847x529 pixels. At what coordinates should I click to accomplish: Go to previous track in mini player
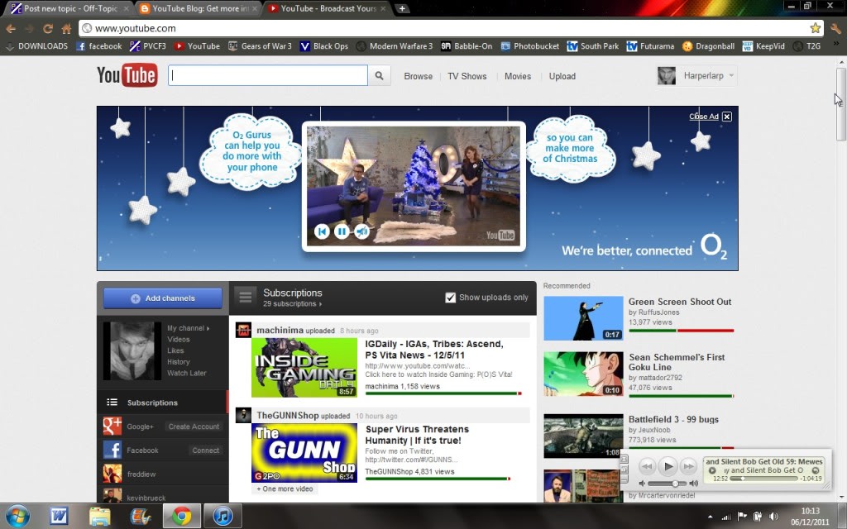point(647,466)
